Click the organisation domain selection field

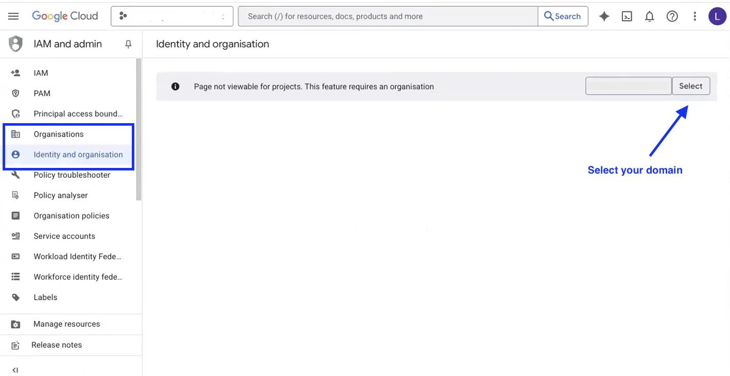point(629,86)
